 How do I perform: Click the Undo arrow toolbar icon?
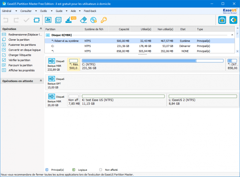click(x=6, y=20)
